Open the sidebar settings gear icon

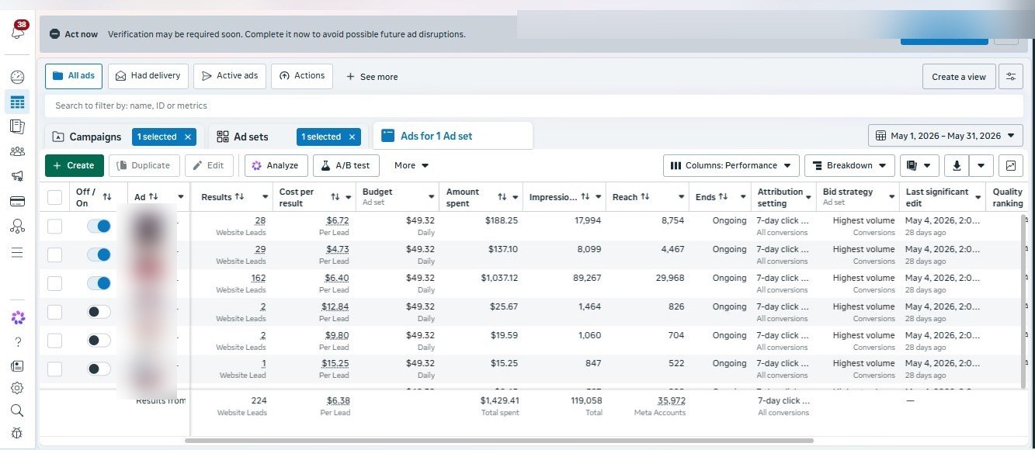click(17, 388)
